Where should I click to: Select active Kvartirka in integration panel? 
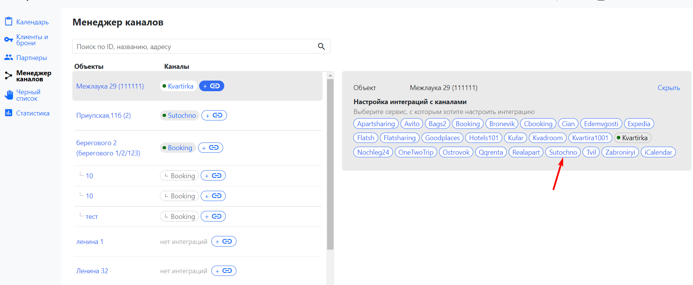(632, 138)
